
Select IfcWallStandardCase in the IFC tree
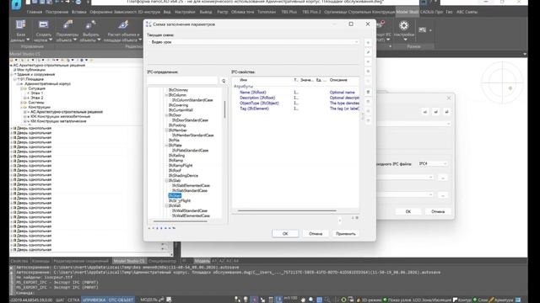(x=190, y=211)
